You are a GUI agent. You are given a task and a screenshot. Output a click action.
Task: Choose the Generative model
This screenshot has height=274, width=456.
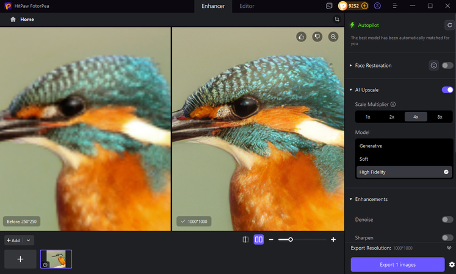point(404,146)
